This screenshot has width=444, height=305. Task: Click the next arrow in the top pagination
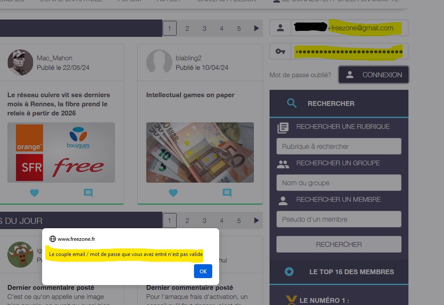pyautogui.click(x=256, y=28)
